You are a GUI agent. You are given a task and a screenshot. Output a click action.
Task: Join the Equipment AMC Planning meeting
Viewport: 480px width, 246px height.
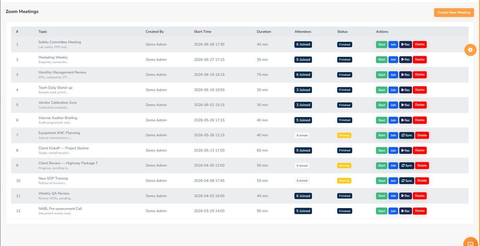click(x=393, y=135)
